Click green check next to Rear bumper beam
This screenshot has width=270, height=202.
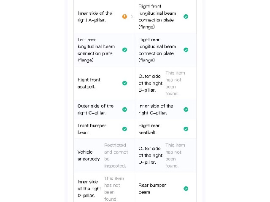(186, 189)
